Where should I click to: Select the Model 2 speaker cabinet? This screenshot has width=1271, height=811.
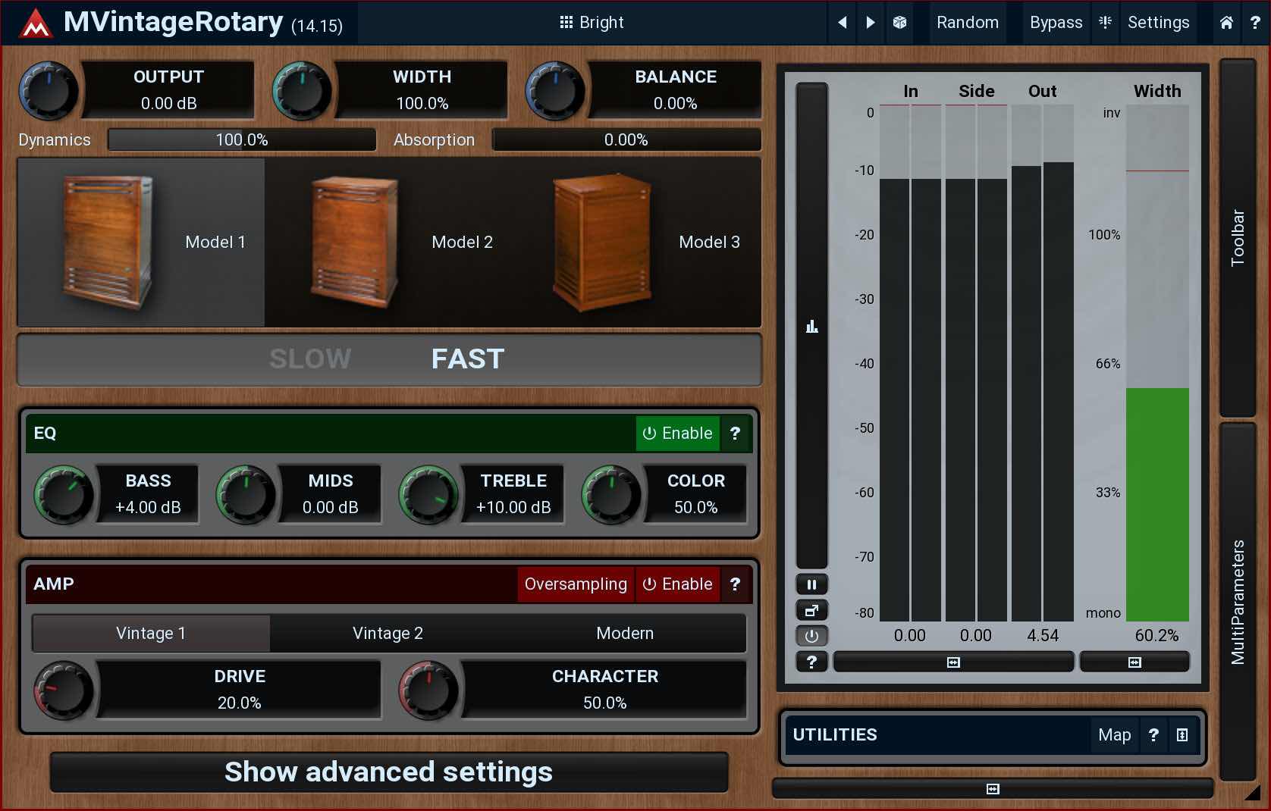(402, 243)
